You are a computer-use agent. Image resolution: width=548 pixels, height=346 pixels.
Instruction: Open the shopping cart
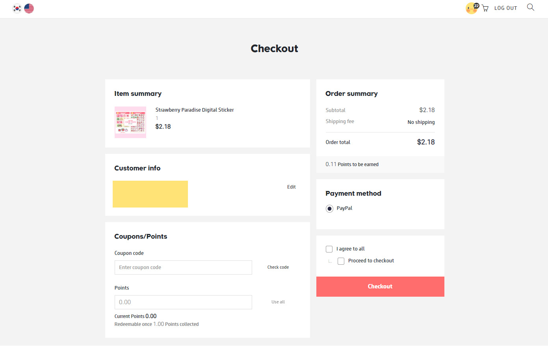coord(485,8)
